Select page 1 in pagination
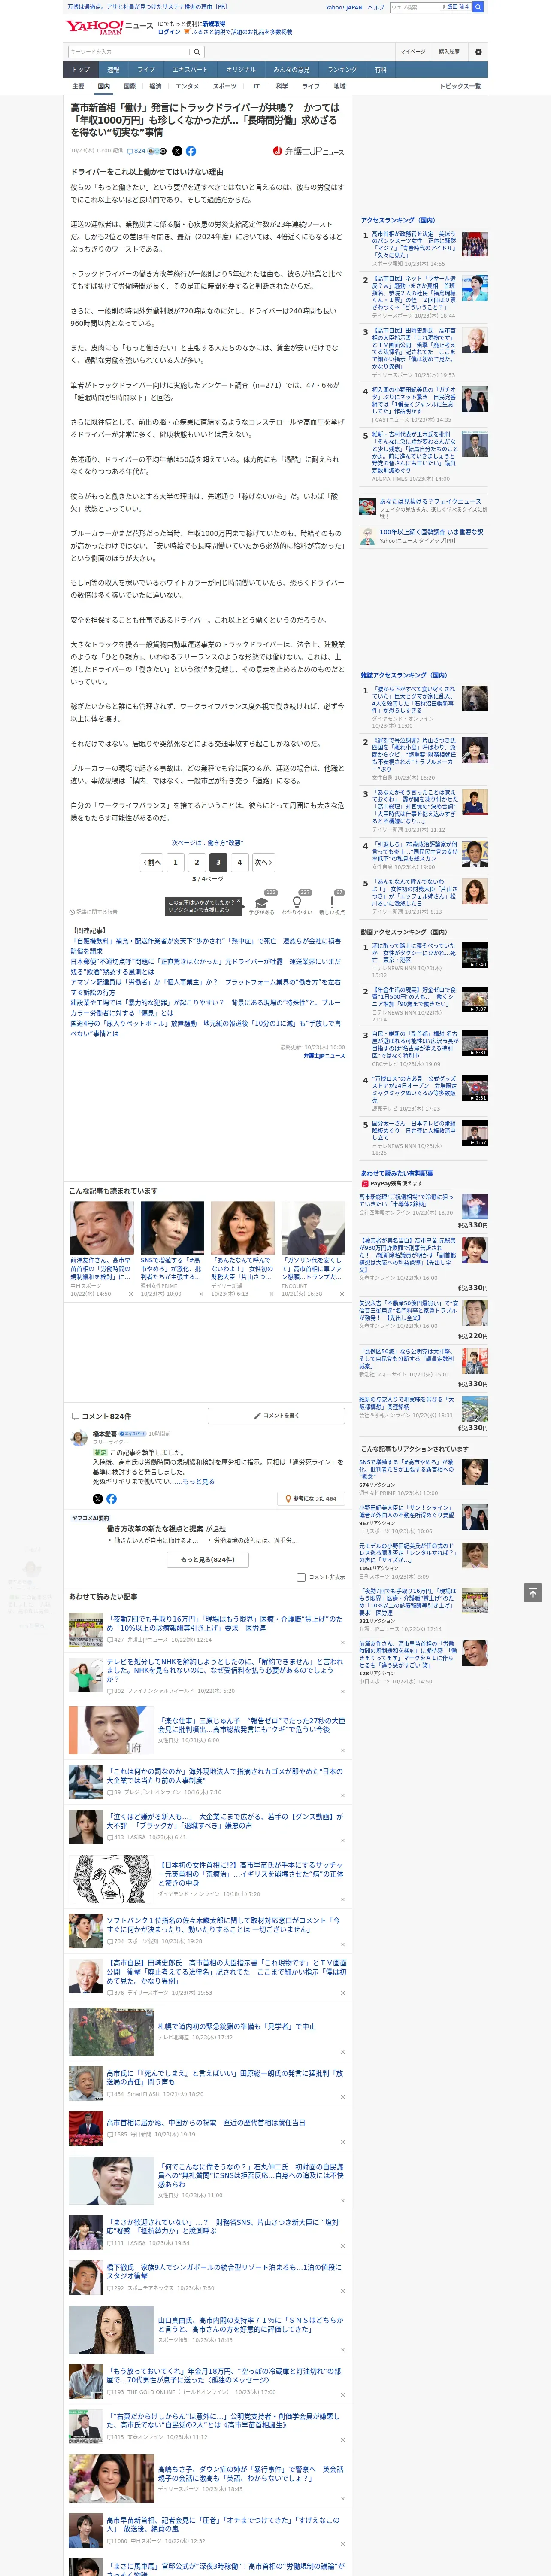The height and width of the screenshot is (2576, 551). coord(175,862)
